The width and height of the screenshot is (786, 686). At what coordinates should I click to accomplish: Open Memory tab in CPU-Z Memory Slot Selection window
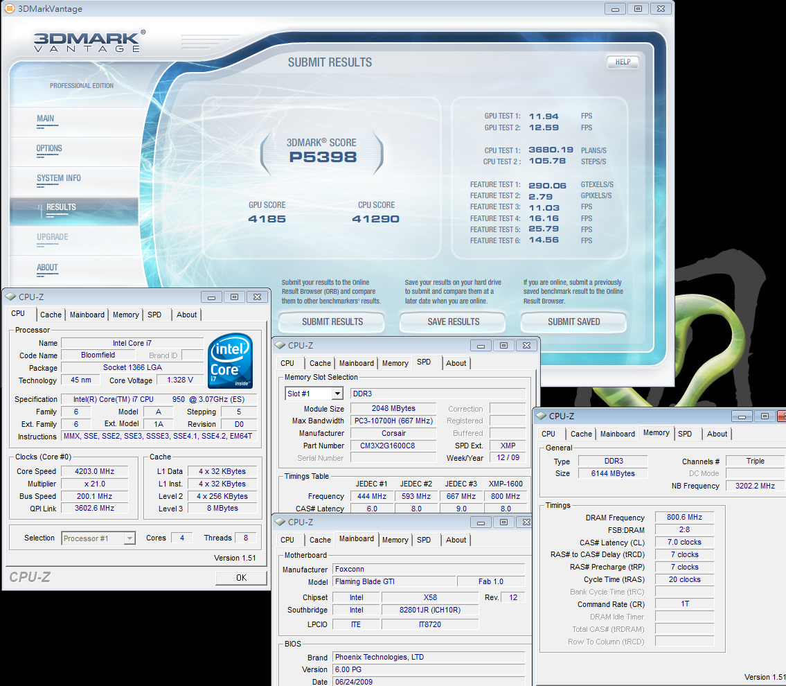click(x=395, y=364)
